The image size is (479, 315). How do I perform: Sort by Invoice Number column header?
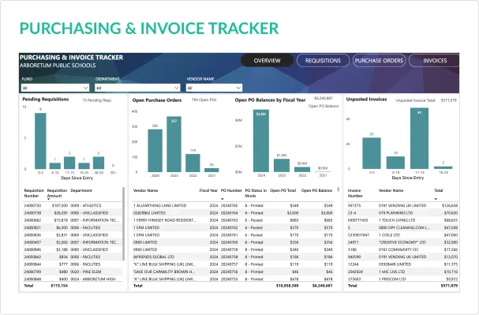coord(355,193)
